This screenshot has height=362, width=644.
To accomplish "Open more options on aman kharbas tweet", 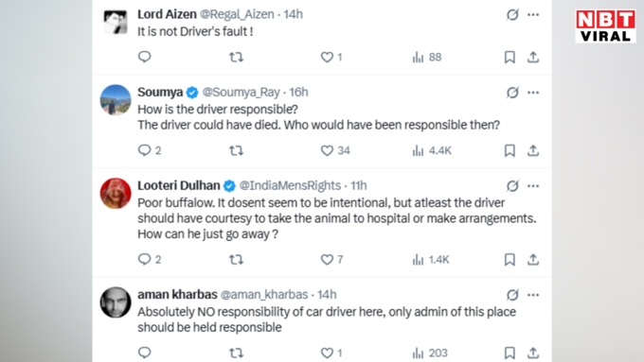I will (533, 295).
